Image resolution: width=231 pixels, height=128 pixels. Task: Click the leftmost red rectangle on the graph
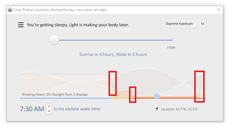click(x=112, y=83)
